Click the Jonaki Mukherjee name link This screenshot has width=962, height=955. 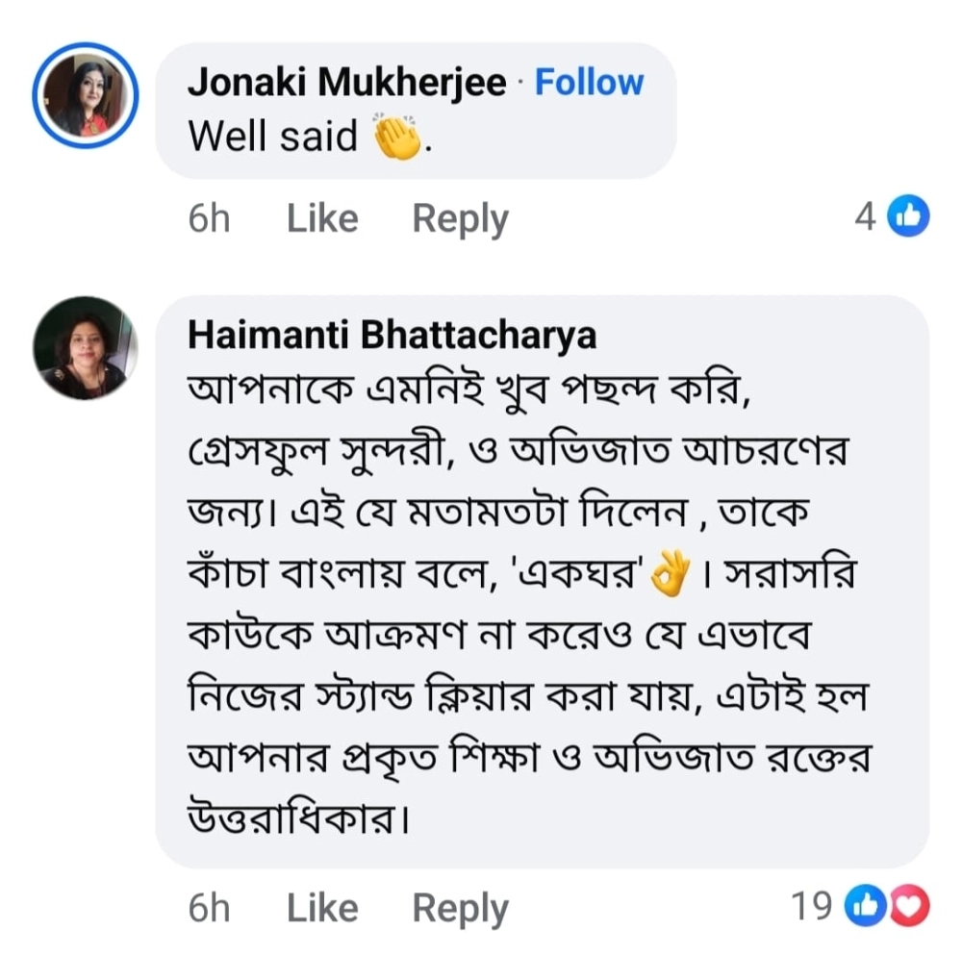(346, 83)
